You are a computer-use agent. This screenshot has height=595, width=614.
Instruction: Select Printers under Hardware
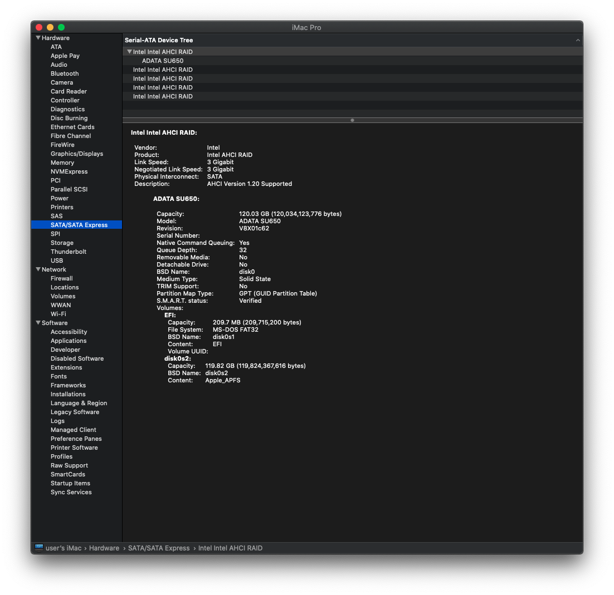[x=62, y=207]
